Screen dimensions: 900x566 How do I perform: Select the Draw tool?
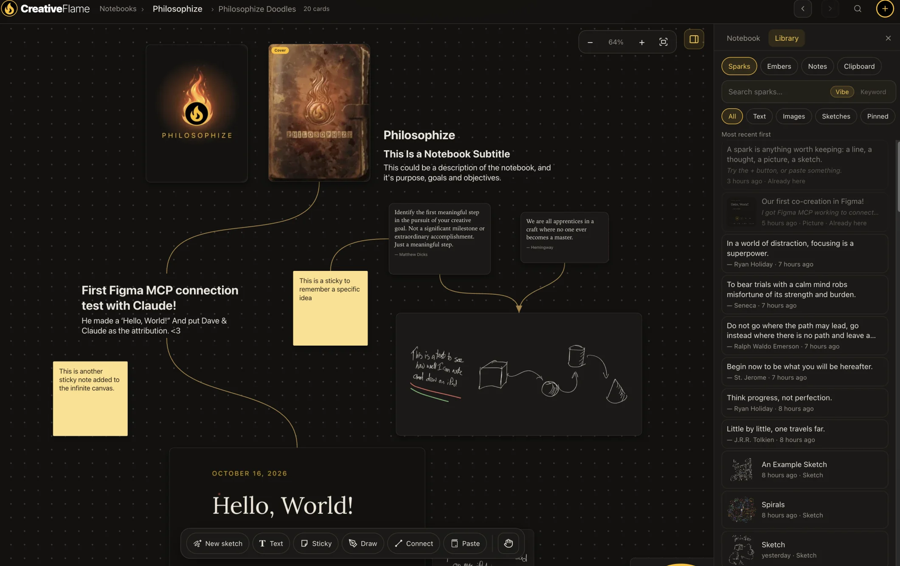[x=363, y=543]
